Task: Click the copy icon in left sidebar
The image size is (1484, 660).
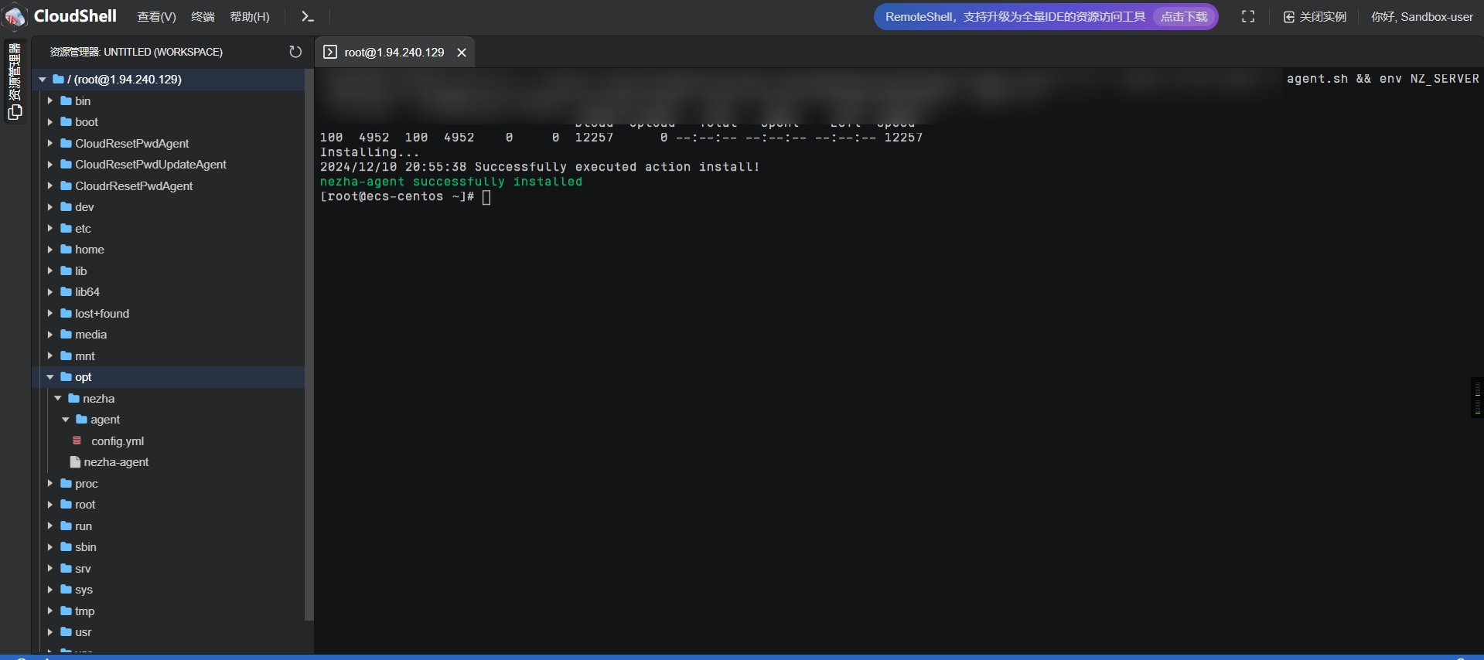Action: (14, 112)
